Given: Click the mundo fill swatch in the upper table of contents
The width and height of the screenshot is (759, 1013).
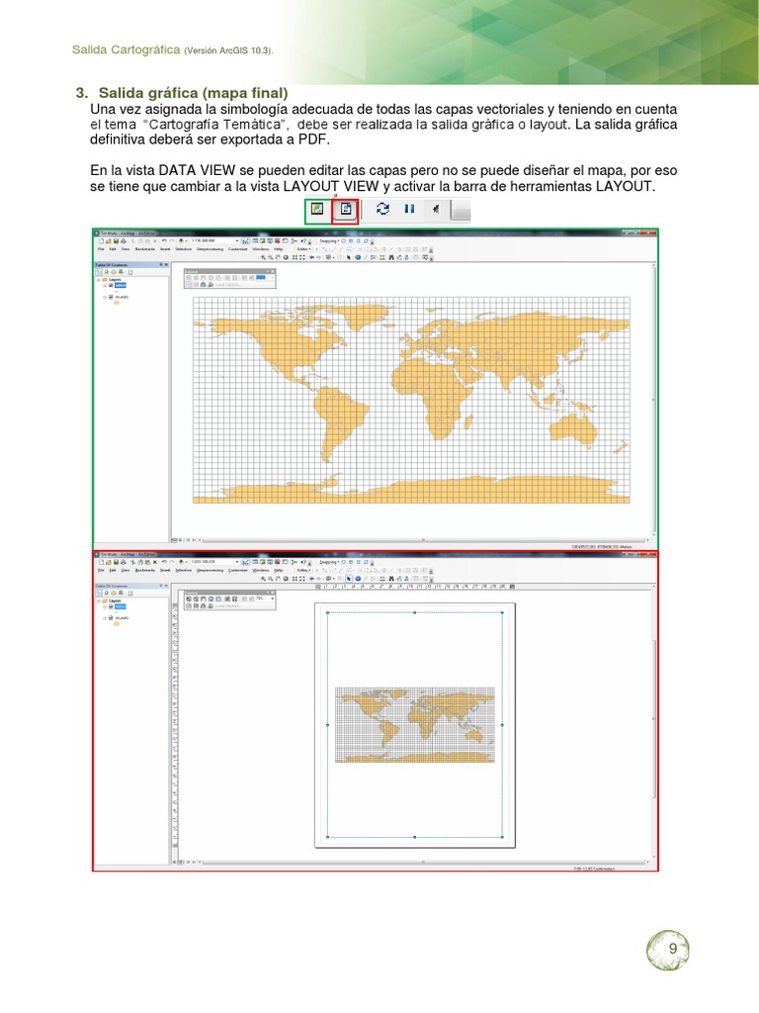Looking at the screenshot, I should tap(117, 303).
